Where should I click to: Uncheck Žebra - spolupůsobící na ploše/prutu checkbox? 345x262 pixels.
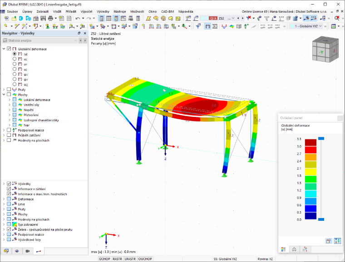9,229
